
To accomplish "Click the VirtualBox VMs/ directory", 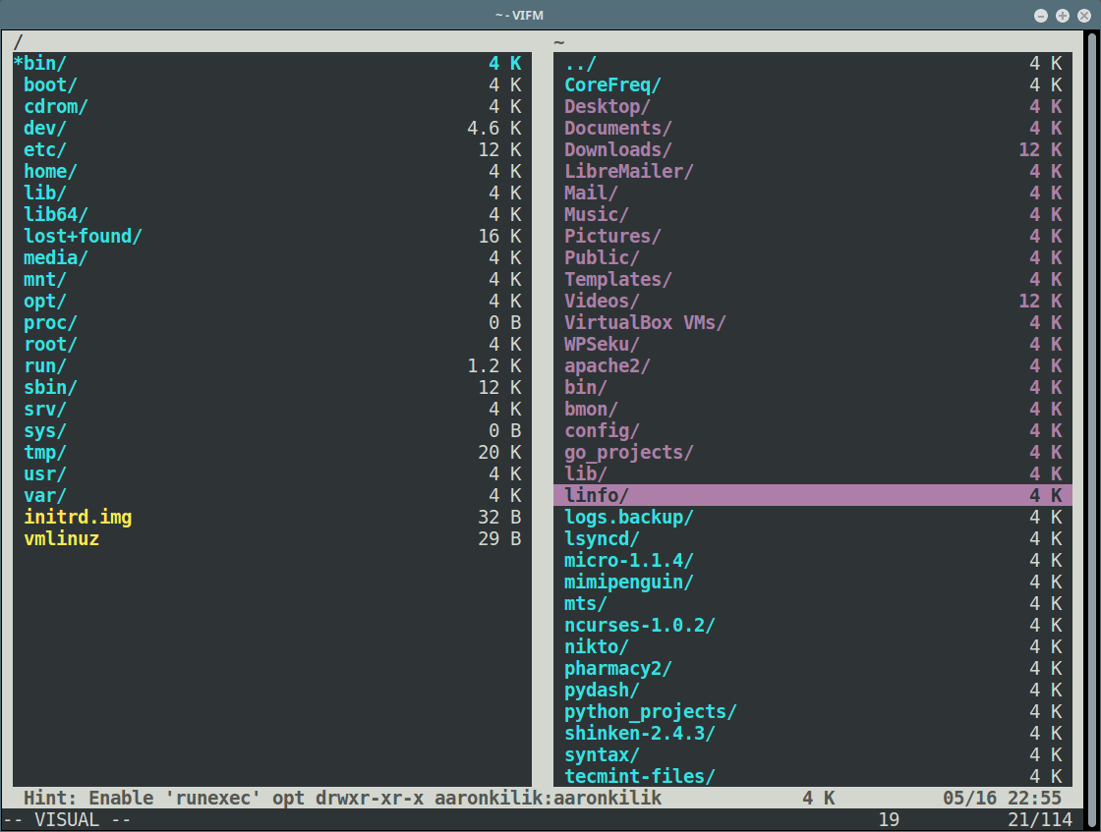I will pyautogui.click(x=812, y=323).
